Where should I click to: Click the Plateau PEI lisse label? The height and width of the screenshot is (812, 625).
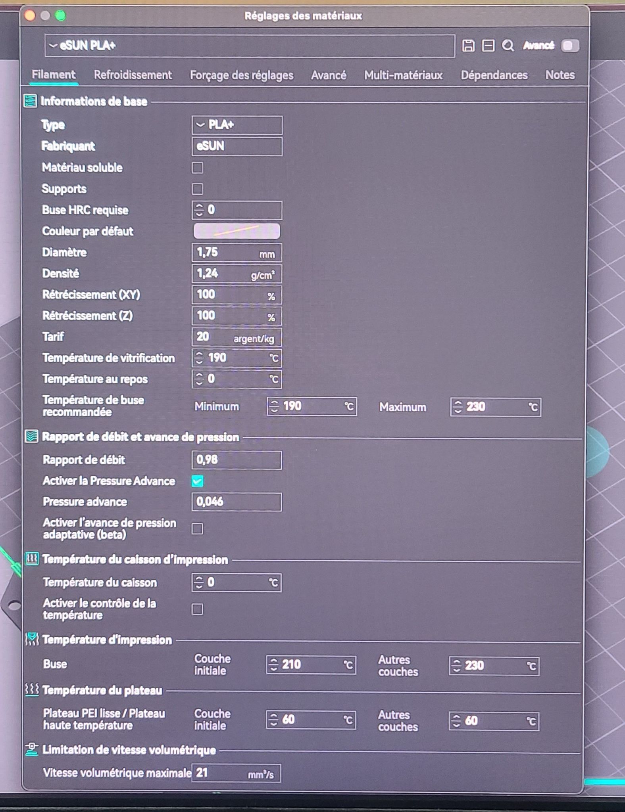tap(104, 719)
